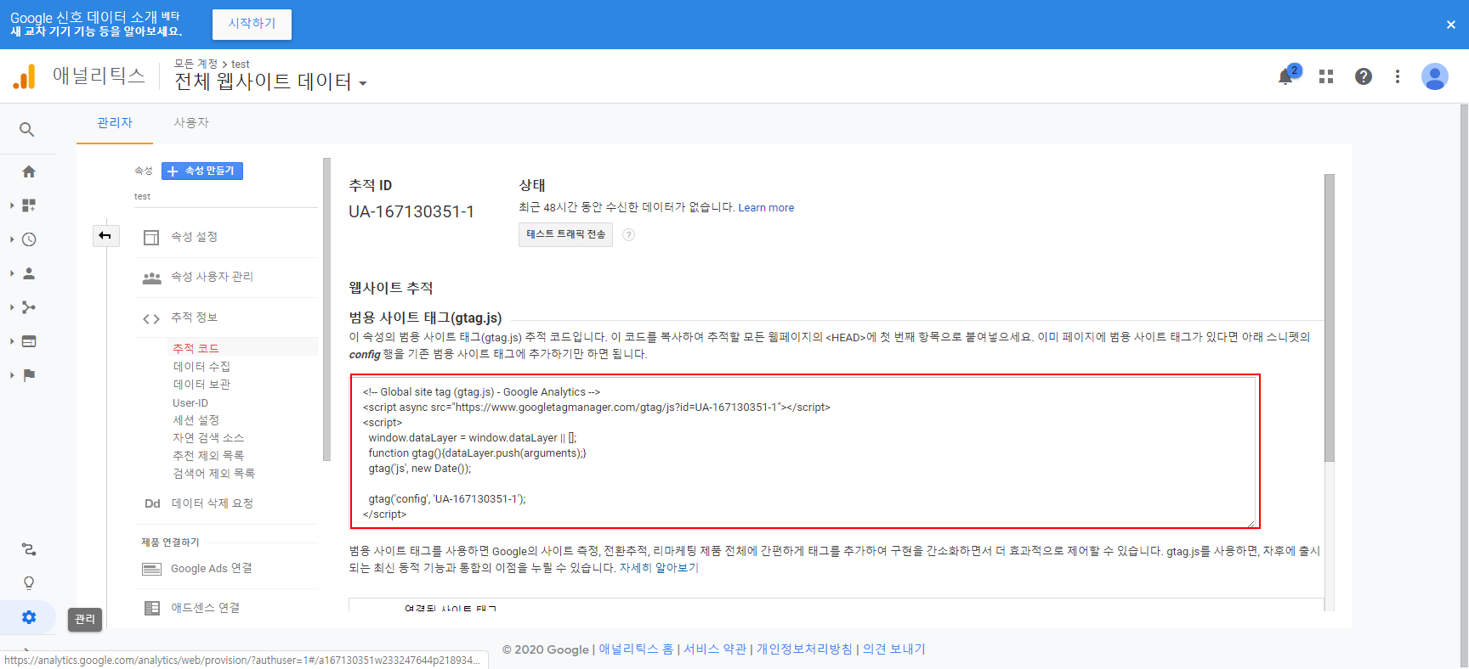Viewport: 1469px width, 669px height.
Task: Select 데이터 보관 submenu item
Action: 201,384
